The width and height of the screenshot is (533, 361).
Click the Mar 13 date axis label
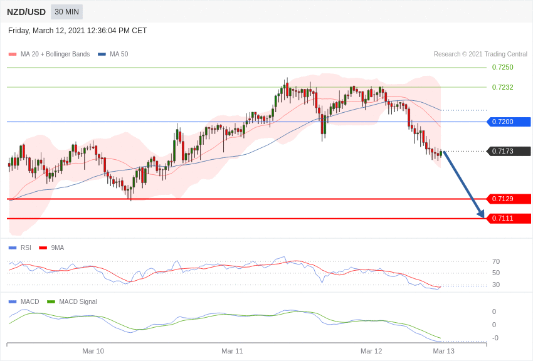443,351
